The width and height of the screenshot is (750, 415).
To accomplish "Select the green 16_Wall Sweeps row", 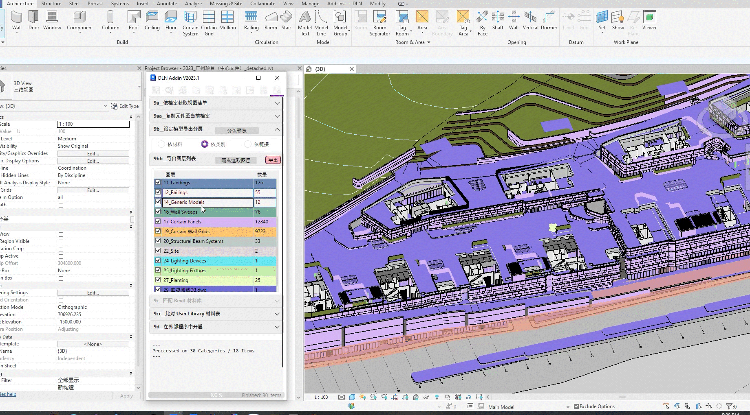I will tap(215, 212).
